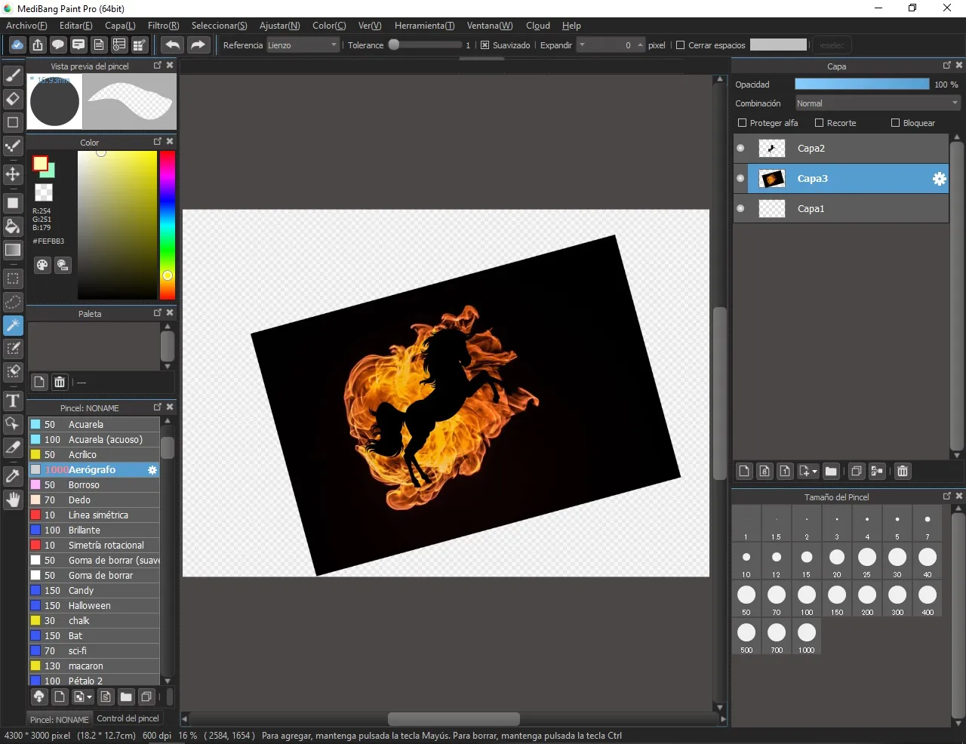Screen dimensions: 966x744
Task: Select the Acuarela brush
Action: point(94,425)
